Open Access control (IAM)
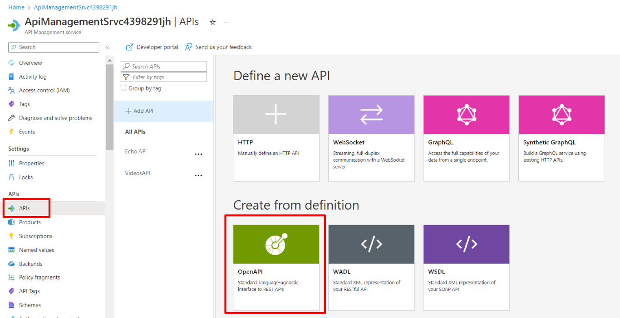 (x=44, y=90)
